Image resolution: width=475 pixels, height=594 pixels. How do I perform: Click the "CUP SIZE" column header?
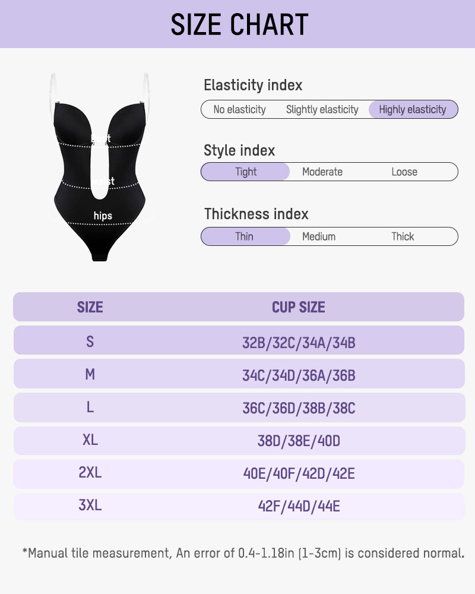click(299, 307)
